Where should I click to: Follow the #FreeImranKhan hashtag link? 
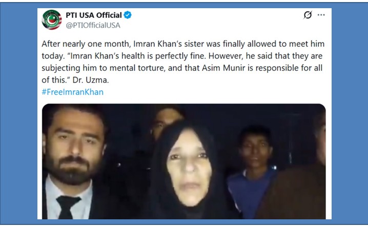[x=72, y=92]
